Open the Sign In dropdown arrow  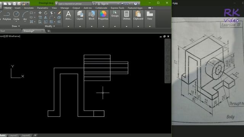(x=118, y=3)
